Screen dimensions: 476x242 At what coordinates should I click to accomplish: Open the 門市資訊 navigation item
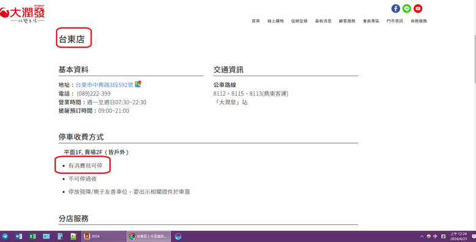point(395,21)
